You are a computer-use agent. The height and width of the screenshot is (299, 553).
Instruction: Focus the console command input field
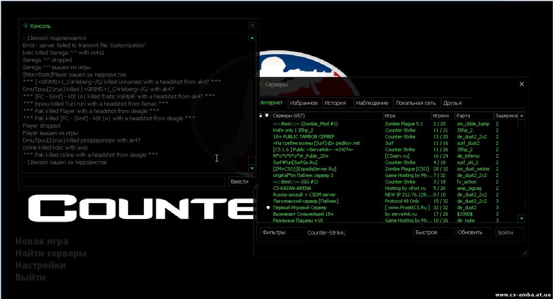click(124, 182)
